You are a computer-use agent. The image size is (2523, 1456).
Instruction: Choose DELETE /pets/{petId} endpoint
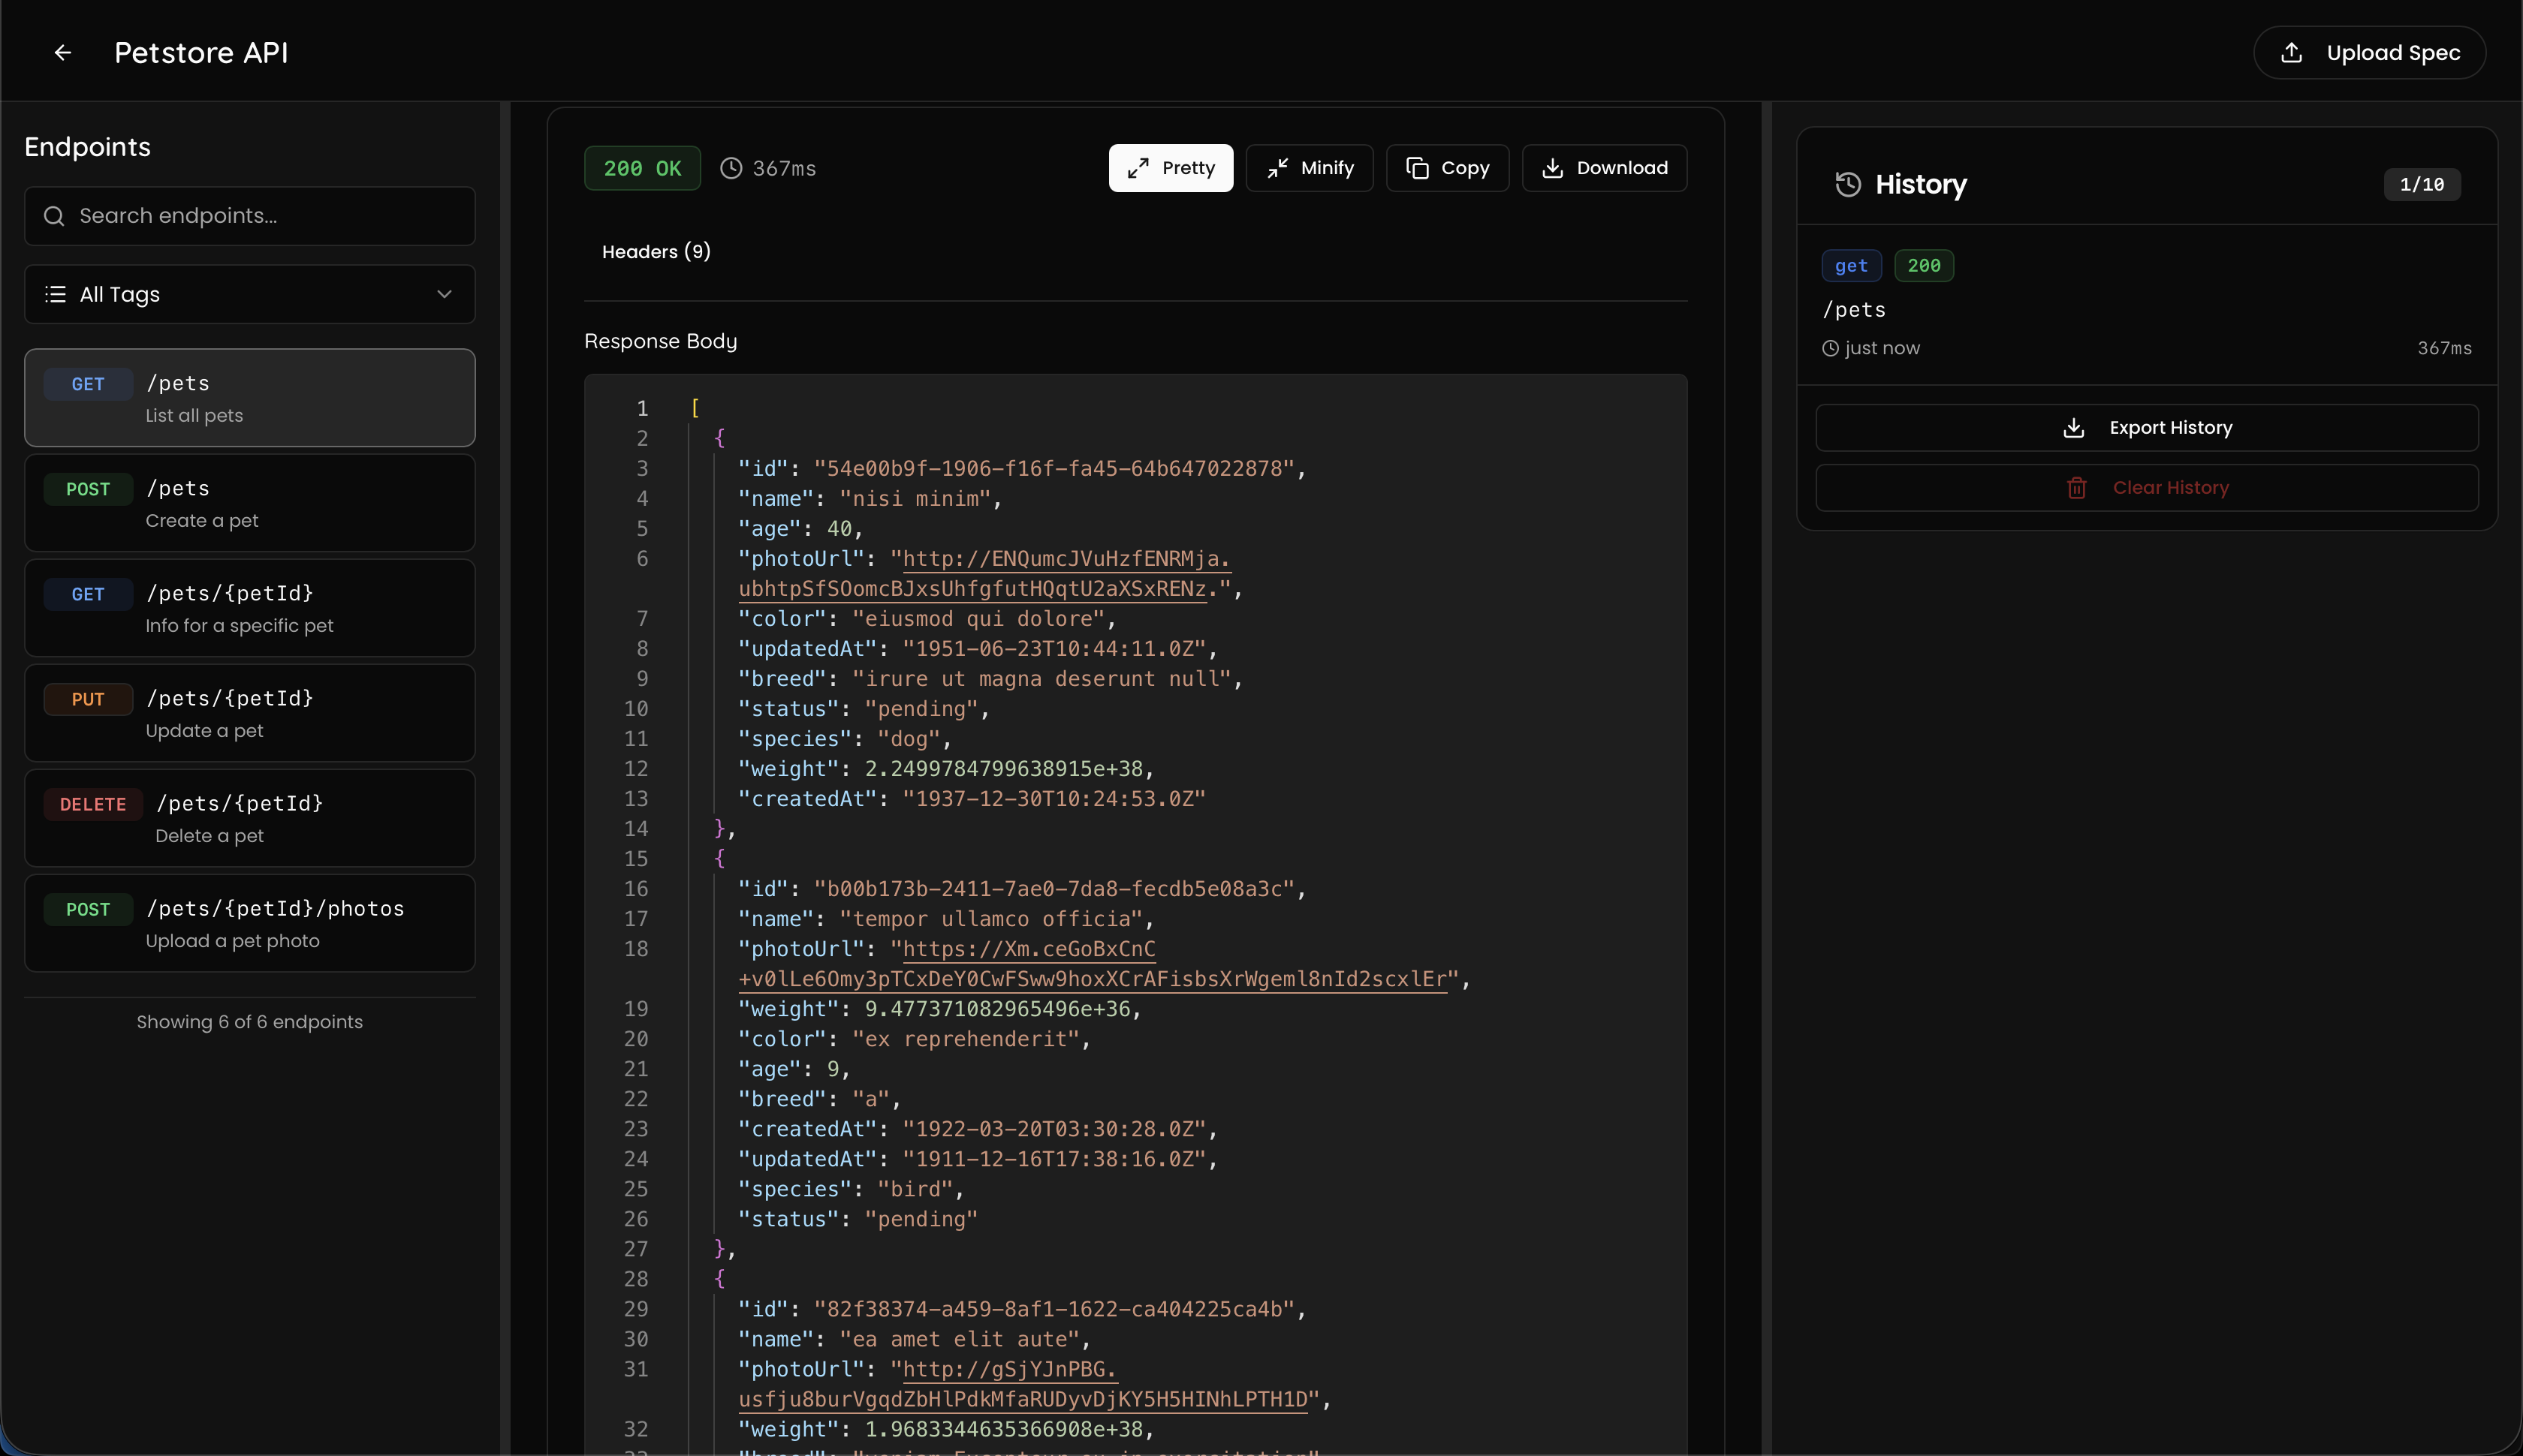coord(249,818)
